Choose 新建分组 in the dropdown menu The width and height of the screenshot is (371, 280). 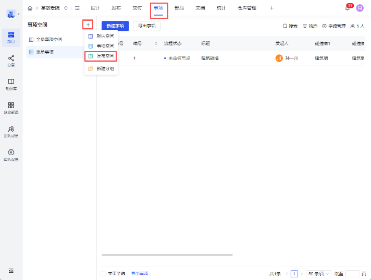[105, 68]
